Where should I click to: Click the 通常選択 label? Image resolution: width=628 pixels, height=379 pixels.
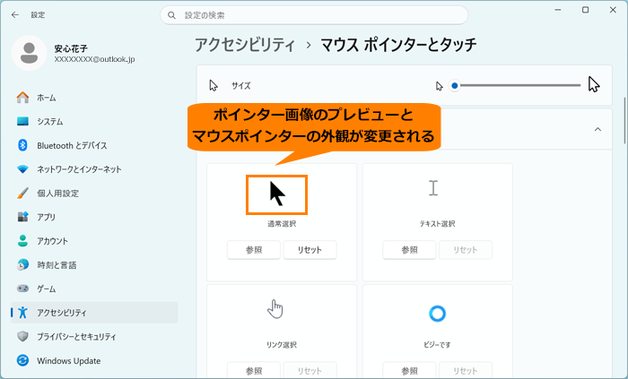[282, 224]
